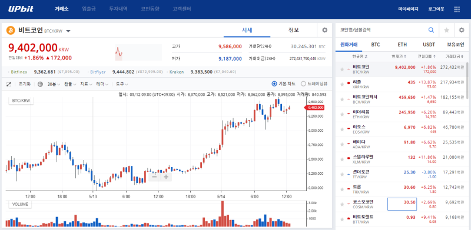The height and width of the screenshot is (230, 471).
Task: Select 트레이딩뷰 radio button
Action: [303, 84]
